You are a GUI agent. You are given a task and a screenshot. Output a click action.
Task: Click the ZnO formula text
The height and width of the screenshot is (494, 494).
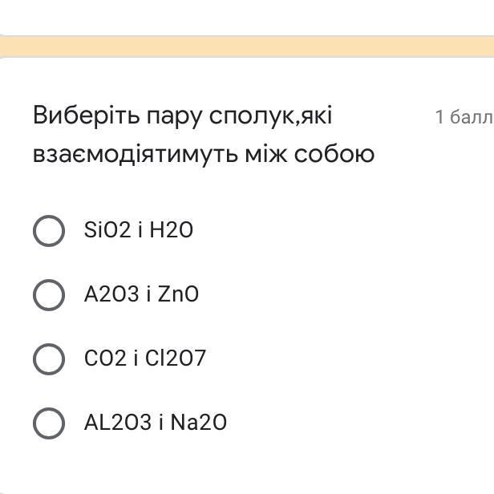(x=178, y=295)
